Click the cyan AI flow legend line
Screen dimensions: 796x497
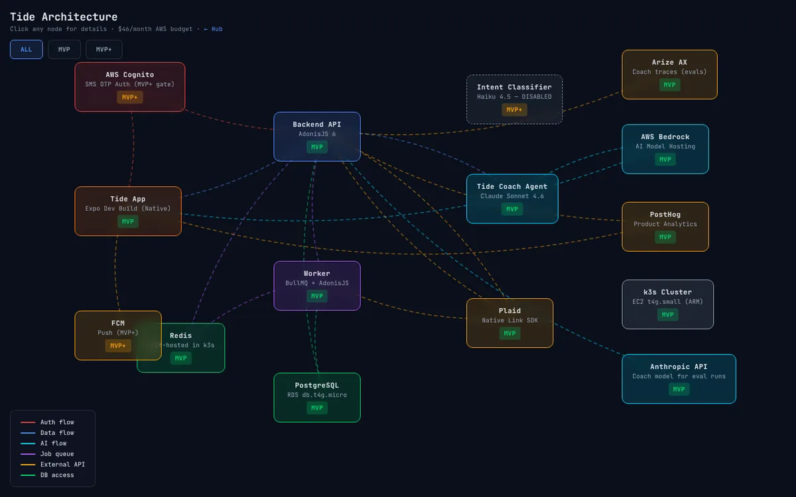[28, 443]
